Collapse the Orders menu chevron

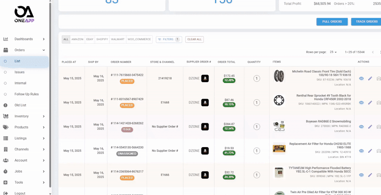click(x=44, y=50)
